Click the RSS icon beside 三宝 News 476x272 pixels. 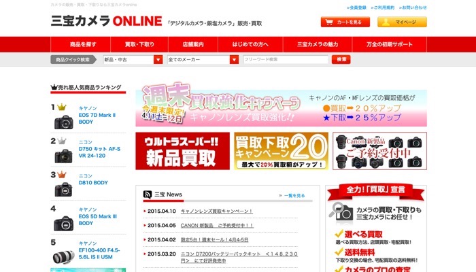click(x=148, y=194)
